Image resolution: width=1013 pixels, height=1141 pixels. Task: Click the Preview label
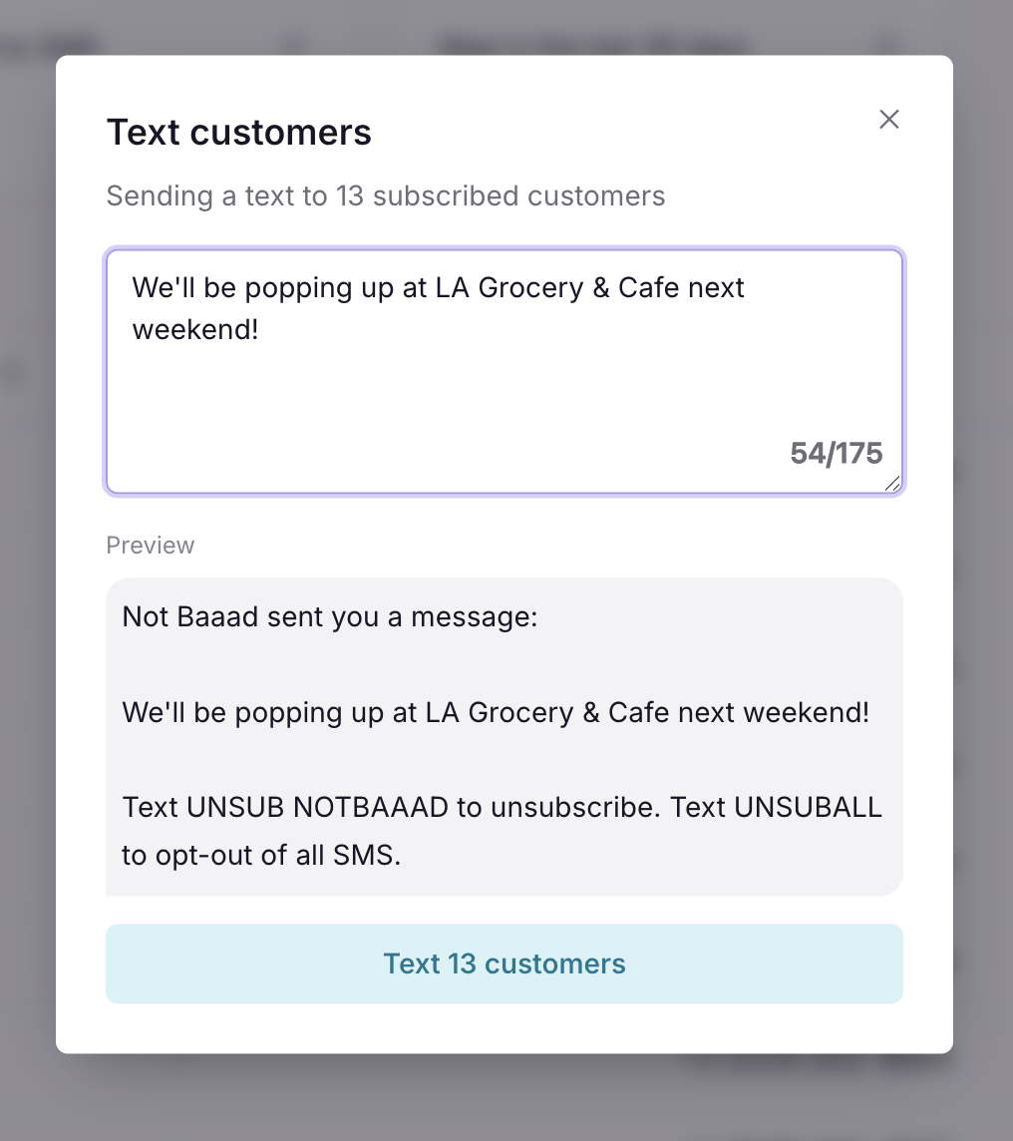coord(151,546)
